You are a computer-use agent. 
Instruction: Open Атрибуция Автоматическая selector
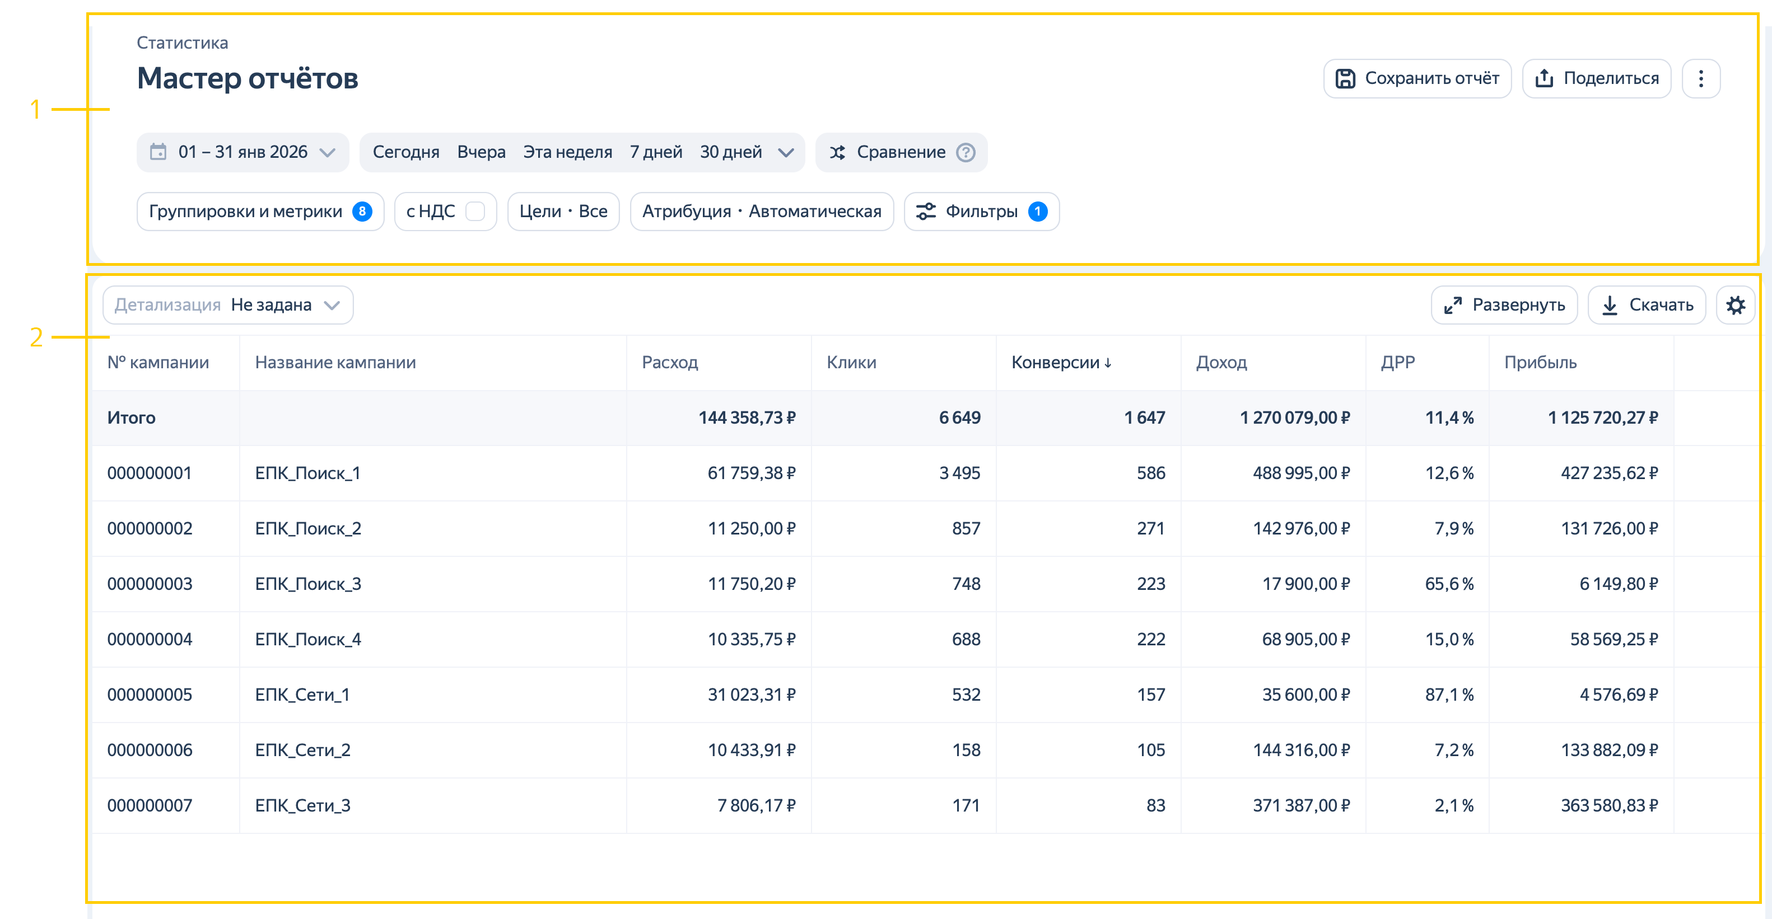tap(761, 212)
